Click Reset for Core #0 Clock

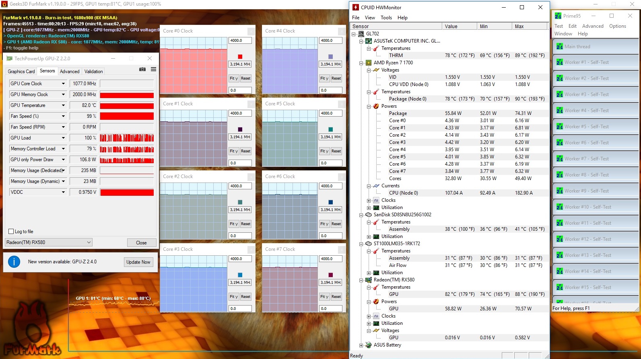coord(246,78)
